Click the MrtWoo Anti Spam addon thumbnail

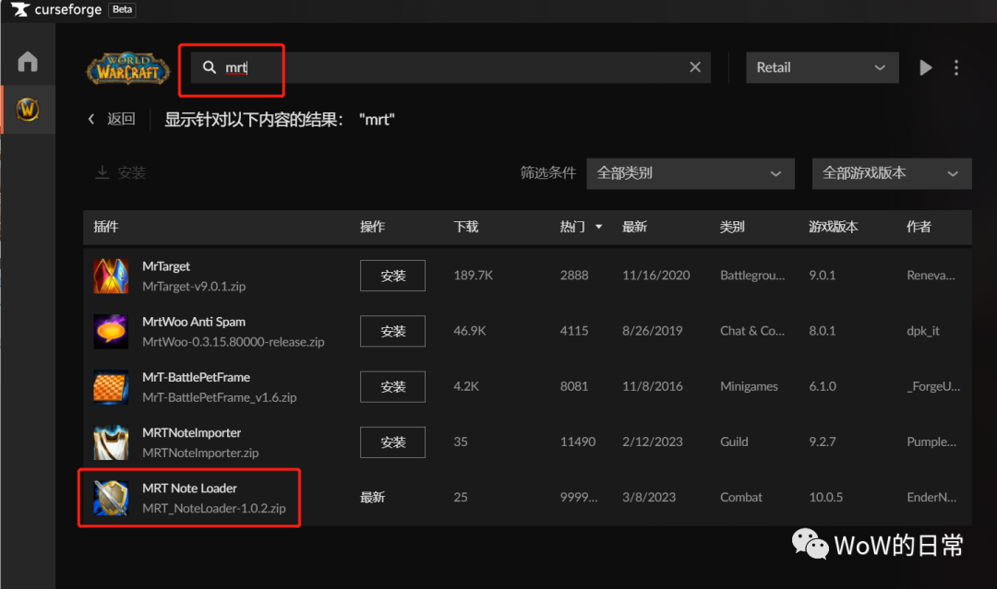click(x=110, y=331)
